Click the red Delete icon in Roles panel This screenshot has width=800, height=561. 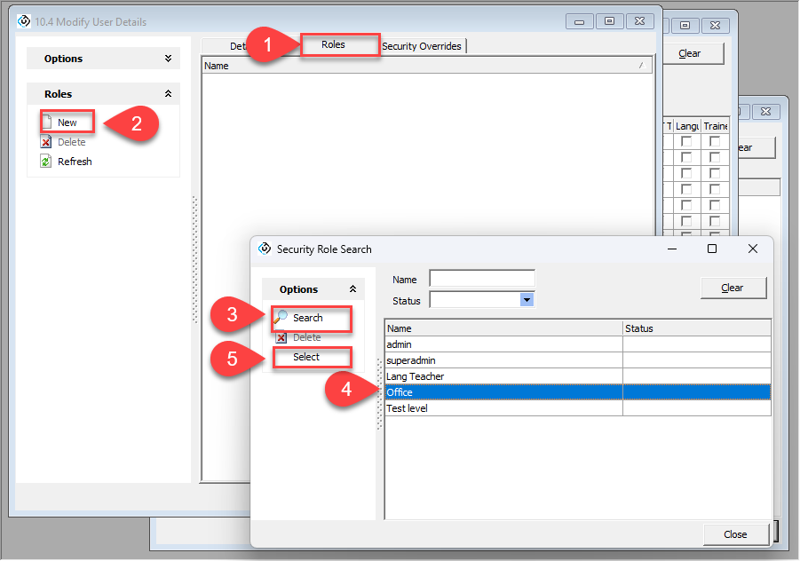[47, 142]
